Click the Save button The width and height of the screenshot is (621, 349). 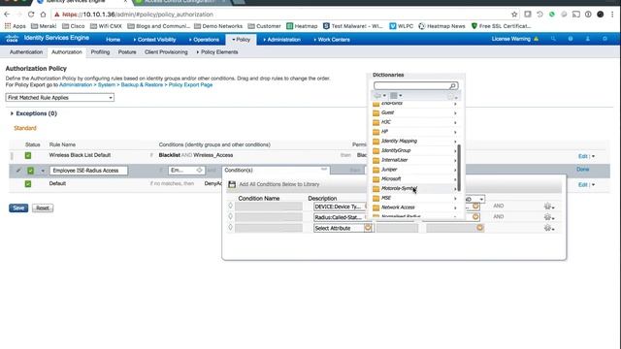click(18, 208)
